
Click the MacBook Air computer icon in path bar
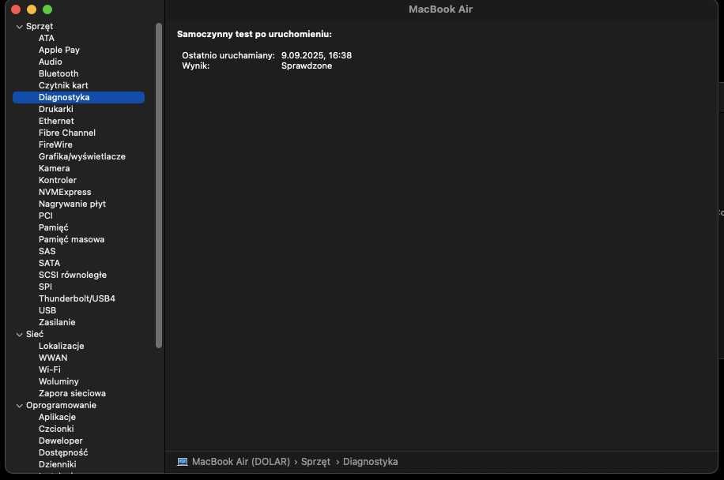183,462
